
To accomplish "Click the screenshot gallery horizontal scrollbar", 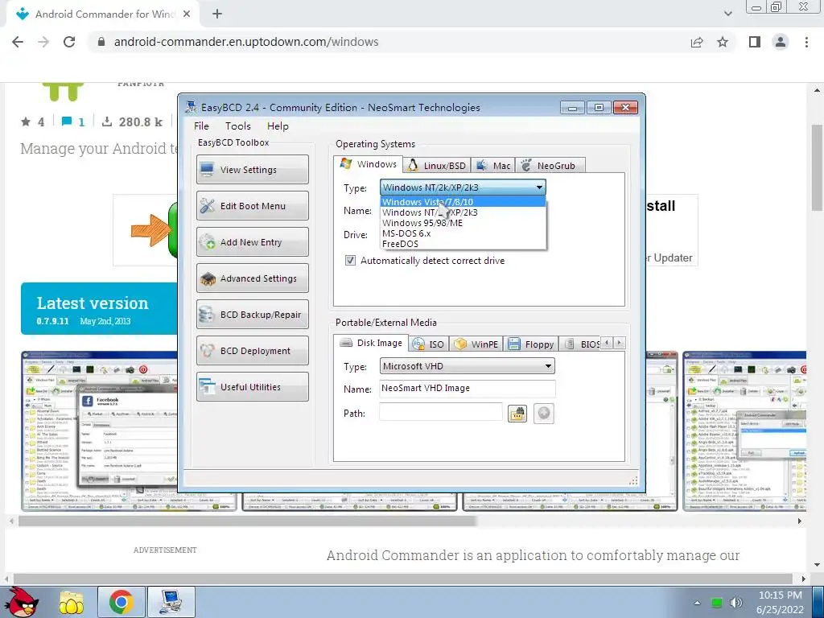I will pyautogui.click(x=248, y=521).
